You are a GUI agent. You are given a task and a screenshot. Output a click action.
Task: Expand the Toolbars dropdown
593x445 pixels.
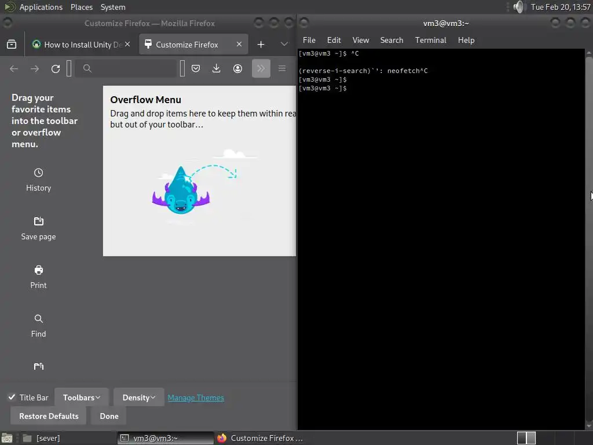(x=82, y=397)
